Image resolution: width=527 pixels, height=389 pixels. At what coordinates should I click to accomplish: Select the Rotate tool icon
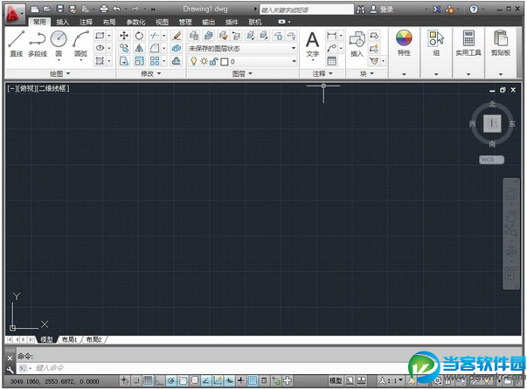139,36
